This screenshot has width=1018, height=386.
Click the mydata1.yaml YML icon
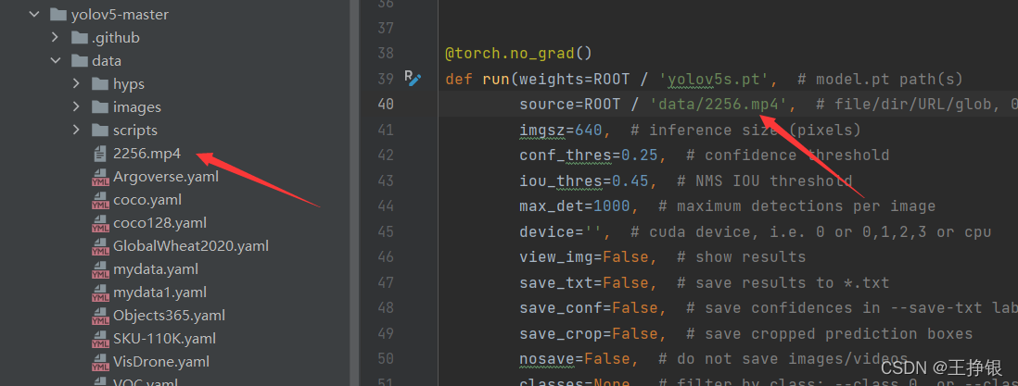[100, 293]
